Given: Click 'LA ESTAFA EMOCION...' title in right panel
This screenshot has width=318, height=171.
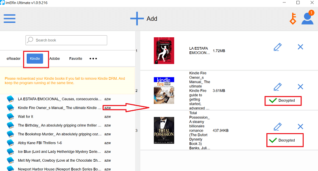Looking at the screenshot, I should tap(199, 50).
